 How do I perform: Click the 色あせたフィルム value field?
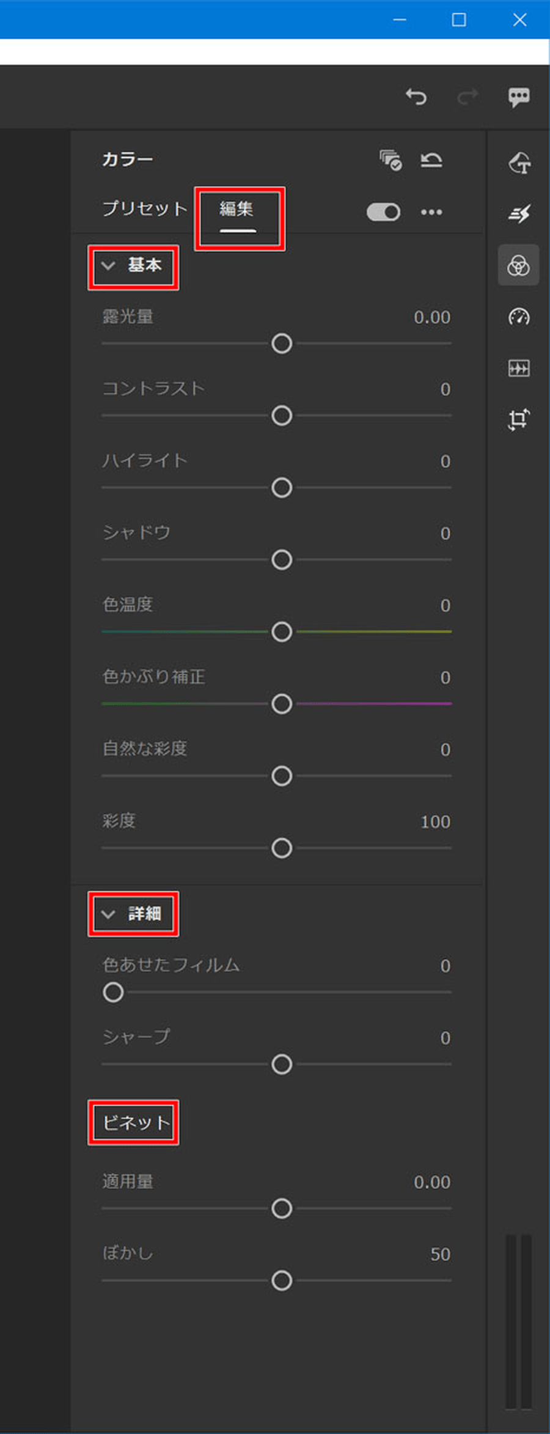446,966
